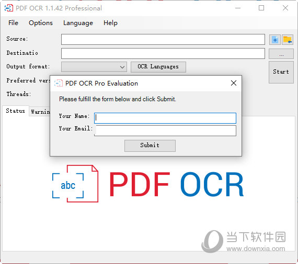
Task: Open the File menu
Action: [13, 23]
